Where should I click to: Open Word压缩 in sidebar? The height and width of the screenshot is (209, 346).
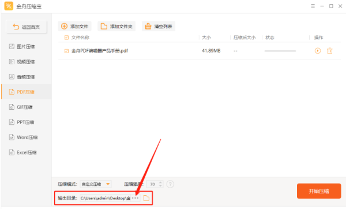click(27, 137)
